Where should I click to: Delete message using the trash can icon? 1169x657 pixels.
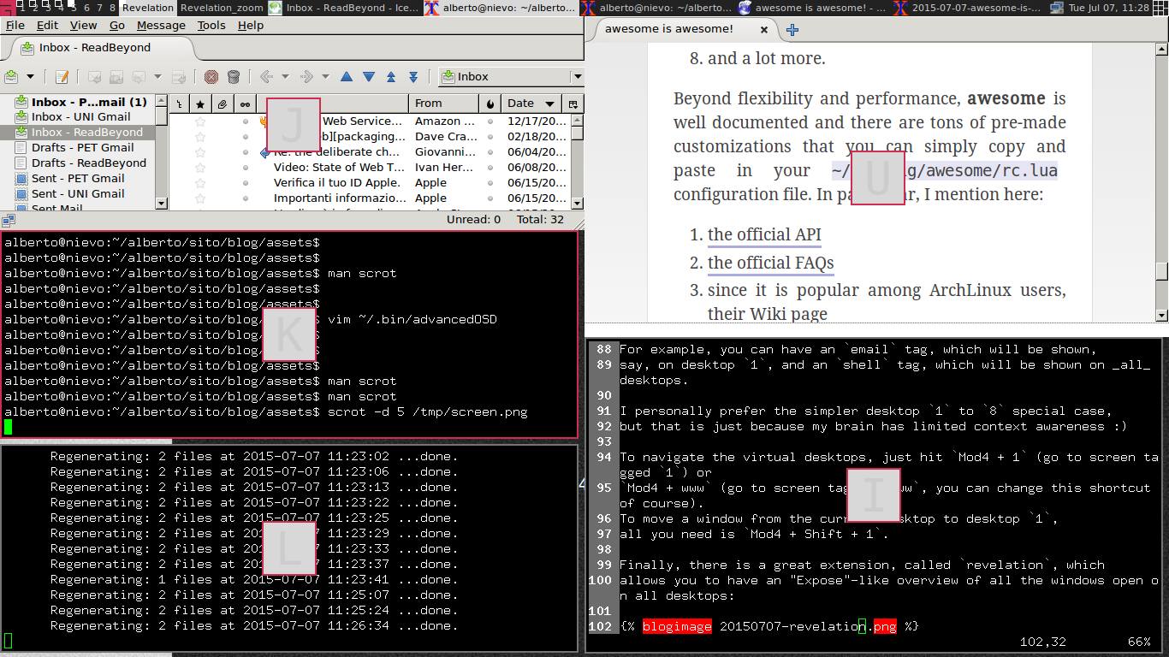click(233, 77)
